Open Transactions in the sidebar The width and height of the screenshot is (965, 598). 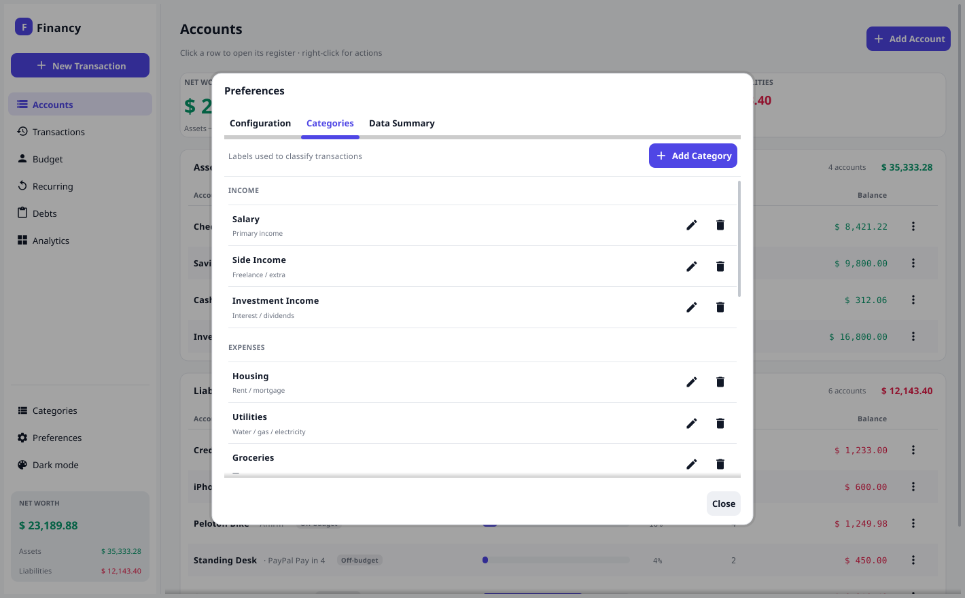point(80,132)
